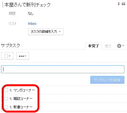Viewport: 127px width, 113px height.
Task: Open the Inbox list link
Action: point(32,24)
